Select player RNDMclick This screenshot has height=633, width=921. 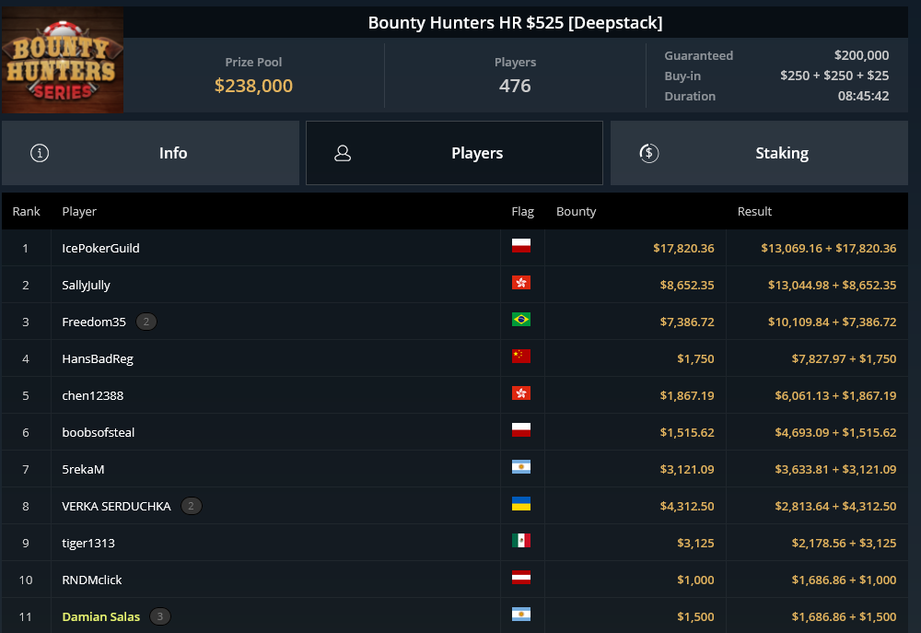[x=92, y=580]
